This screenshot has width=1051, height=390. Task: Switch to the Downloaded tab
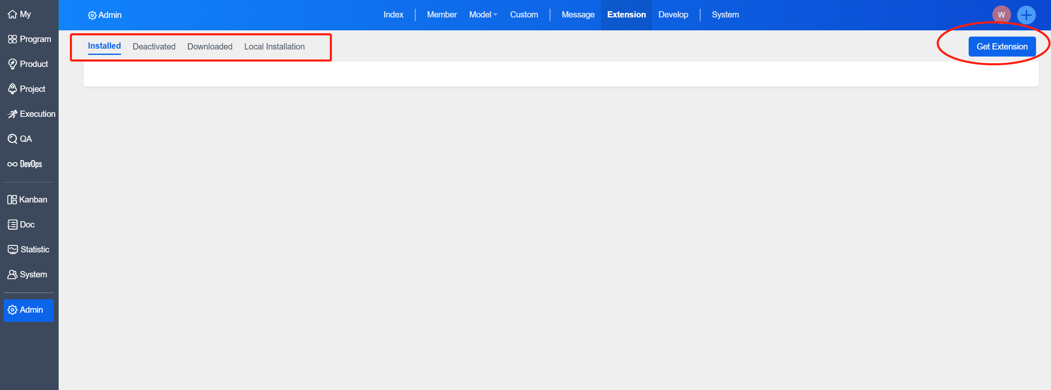point(210,47)
